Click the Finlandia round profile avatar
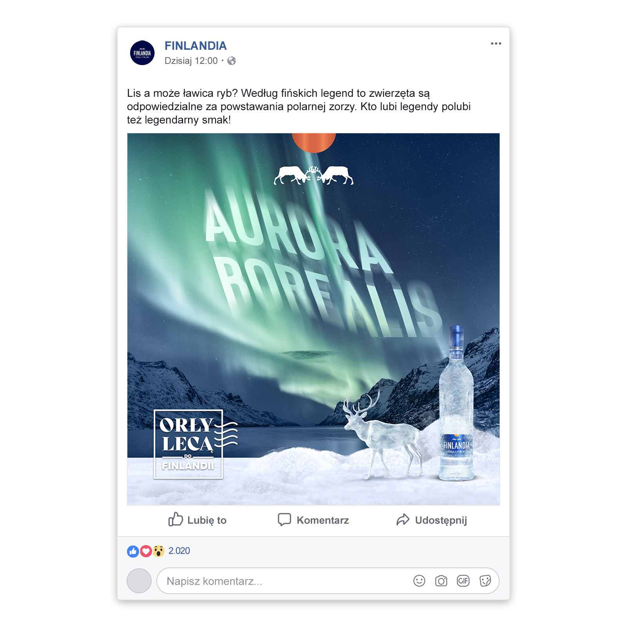Screen dimensions: 627x627 pyautogui.click(x=142, y=53)
